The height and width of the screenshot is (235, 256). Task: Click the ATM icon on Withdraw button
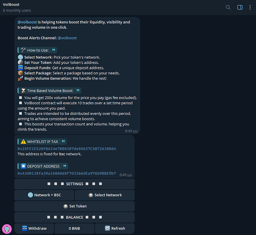click(x=24, y=228)
